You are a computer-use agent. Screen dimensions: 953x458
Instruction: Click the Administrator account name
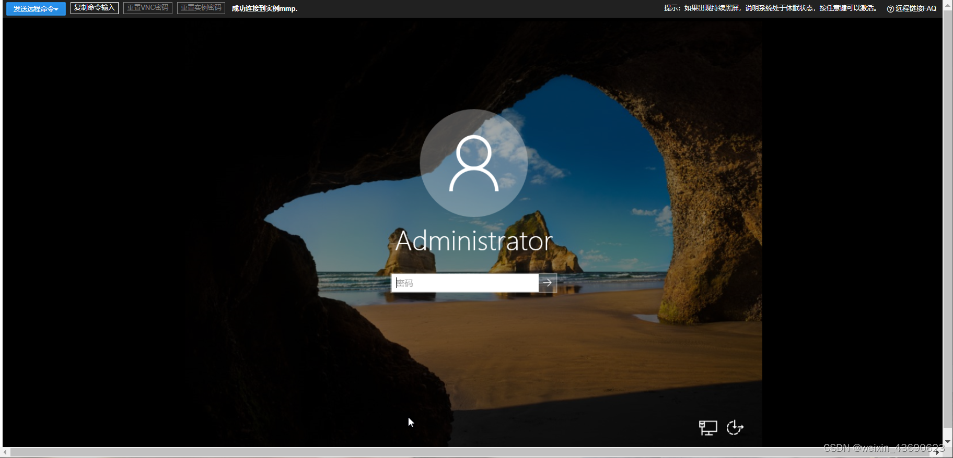(x=474, y=241)
